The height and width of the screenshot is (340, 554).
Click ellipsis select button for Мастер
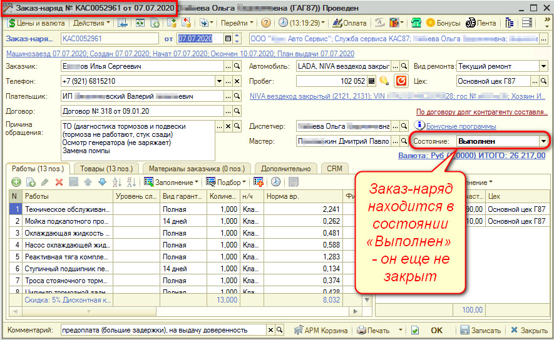coord(396,141)
